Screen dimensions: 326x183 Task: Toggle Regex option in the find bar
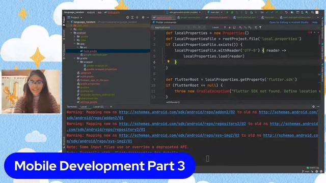point(204,27)
